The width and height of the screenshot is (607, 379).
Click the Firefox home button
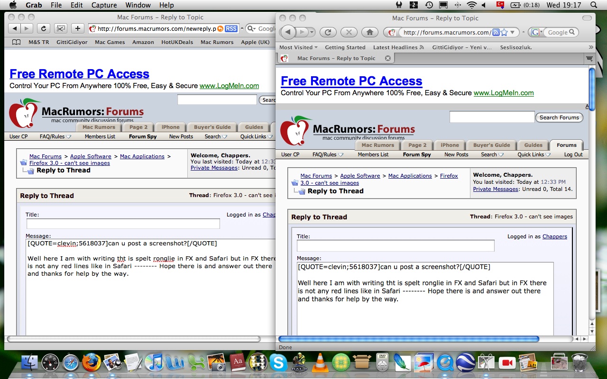pyautogui.click(x=370, y=32)
